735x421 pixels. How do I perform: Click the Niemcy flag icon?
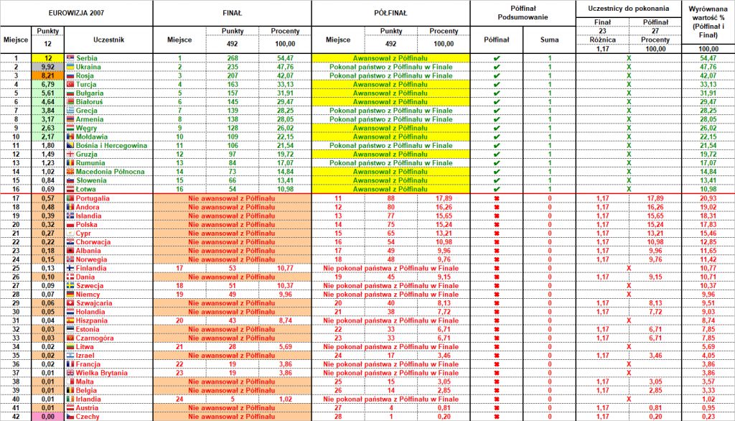click(x=70, y=295)
